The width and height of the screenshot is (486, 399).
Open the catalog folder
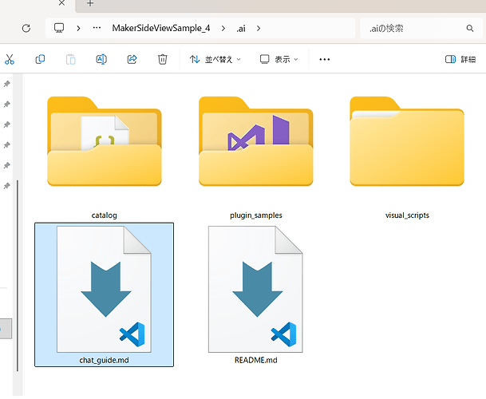(x=104, y=141)
